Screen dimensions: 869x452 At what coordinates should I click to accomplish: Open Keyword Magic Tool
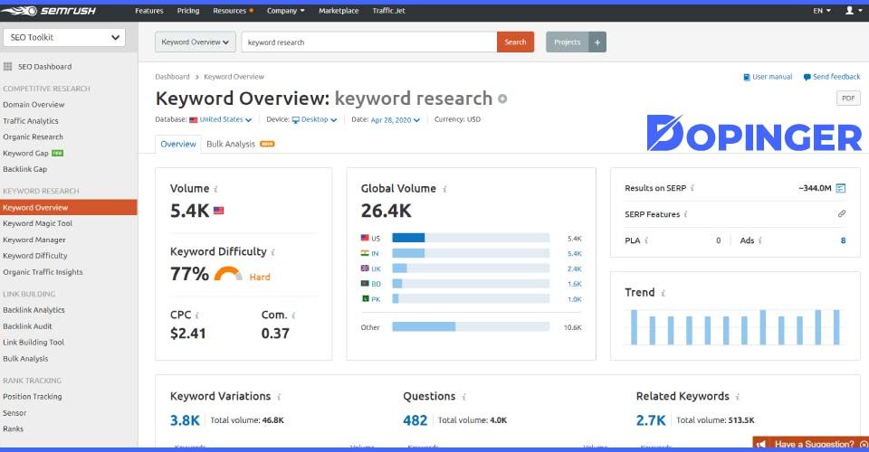38,223
